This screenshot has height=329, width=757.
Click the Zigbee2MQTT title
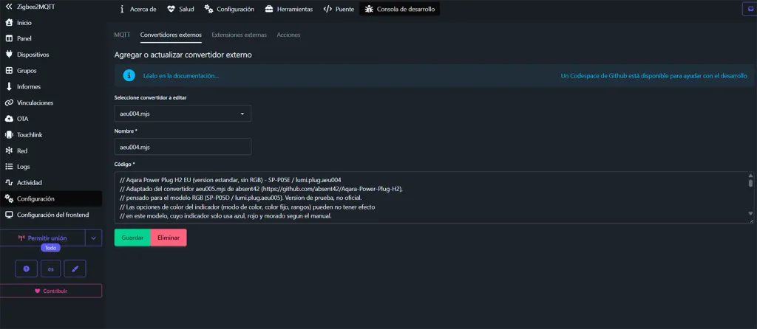pyautogui.click(x=35, y=7)
